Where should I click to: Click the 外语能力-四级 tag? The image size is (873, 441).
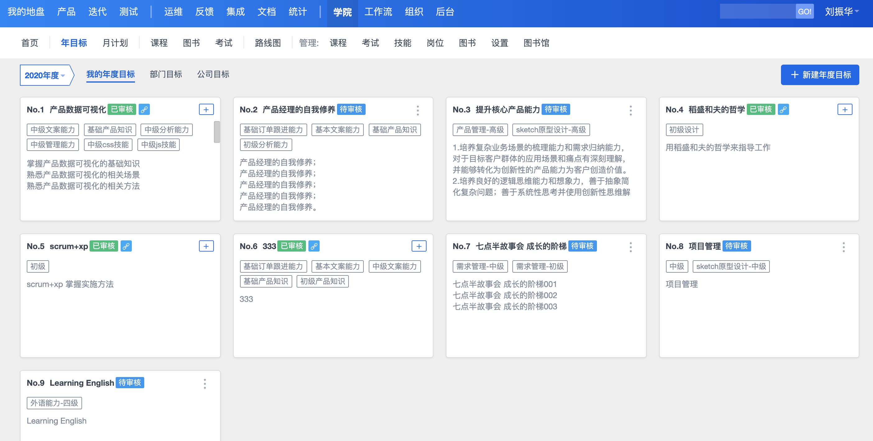coord(54,403)
